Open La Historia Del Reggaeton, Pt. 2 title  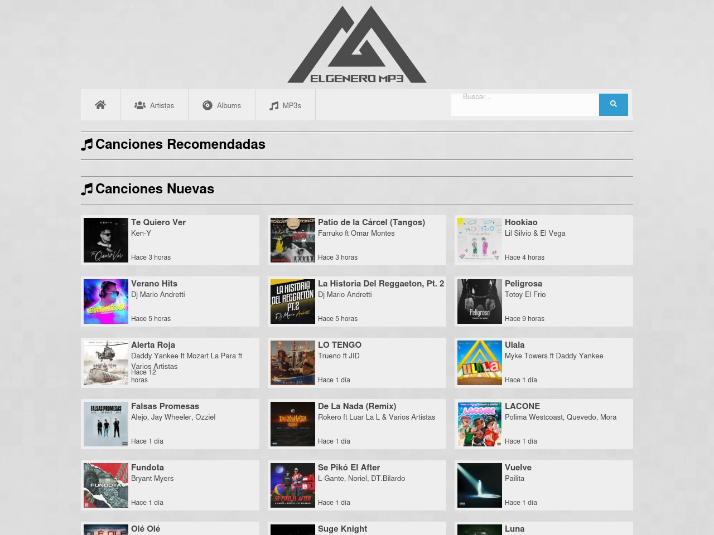tap(381, 284)
